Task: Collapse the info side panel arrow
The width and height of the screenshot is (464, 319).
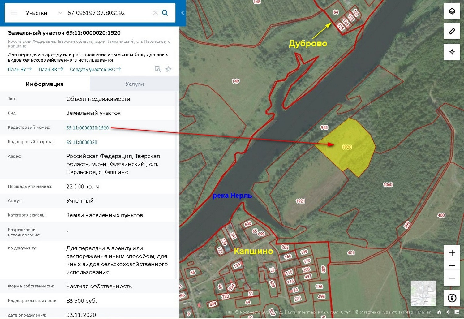Action: point(183,13)
